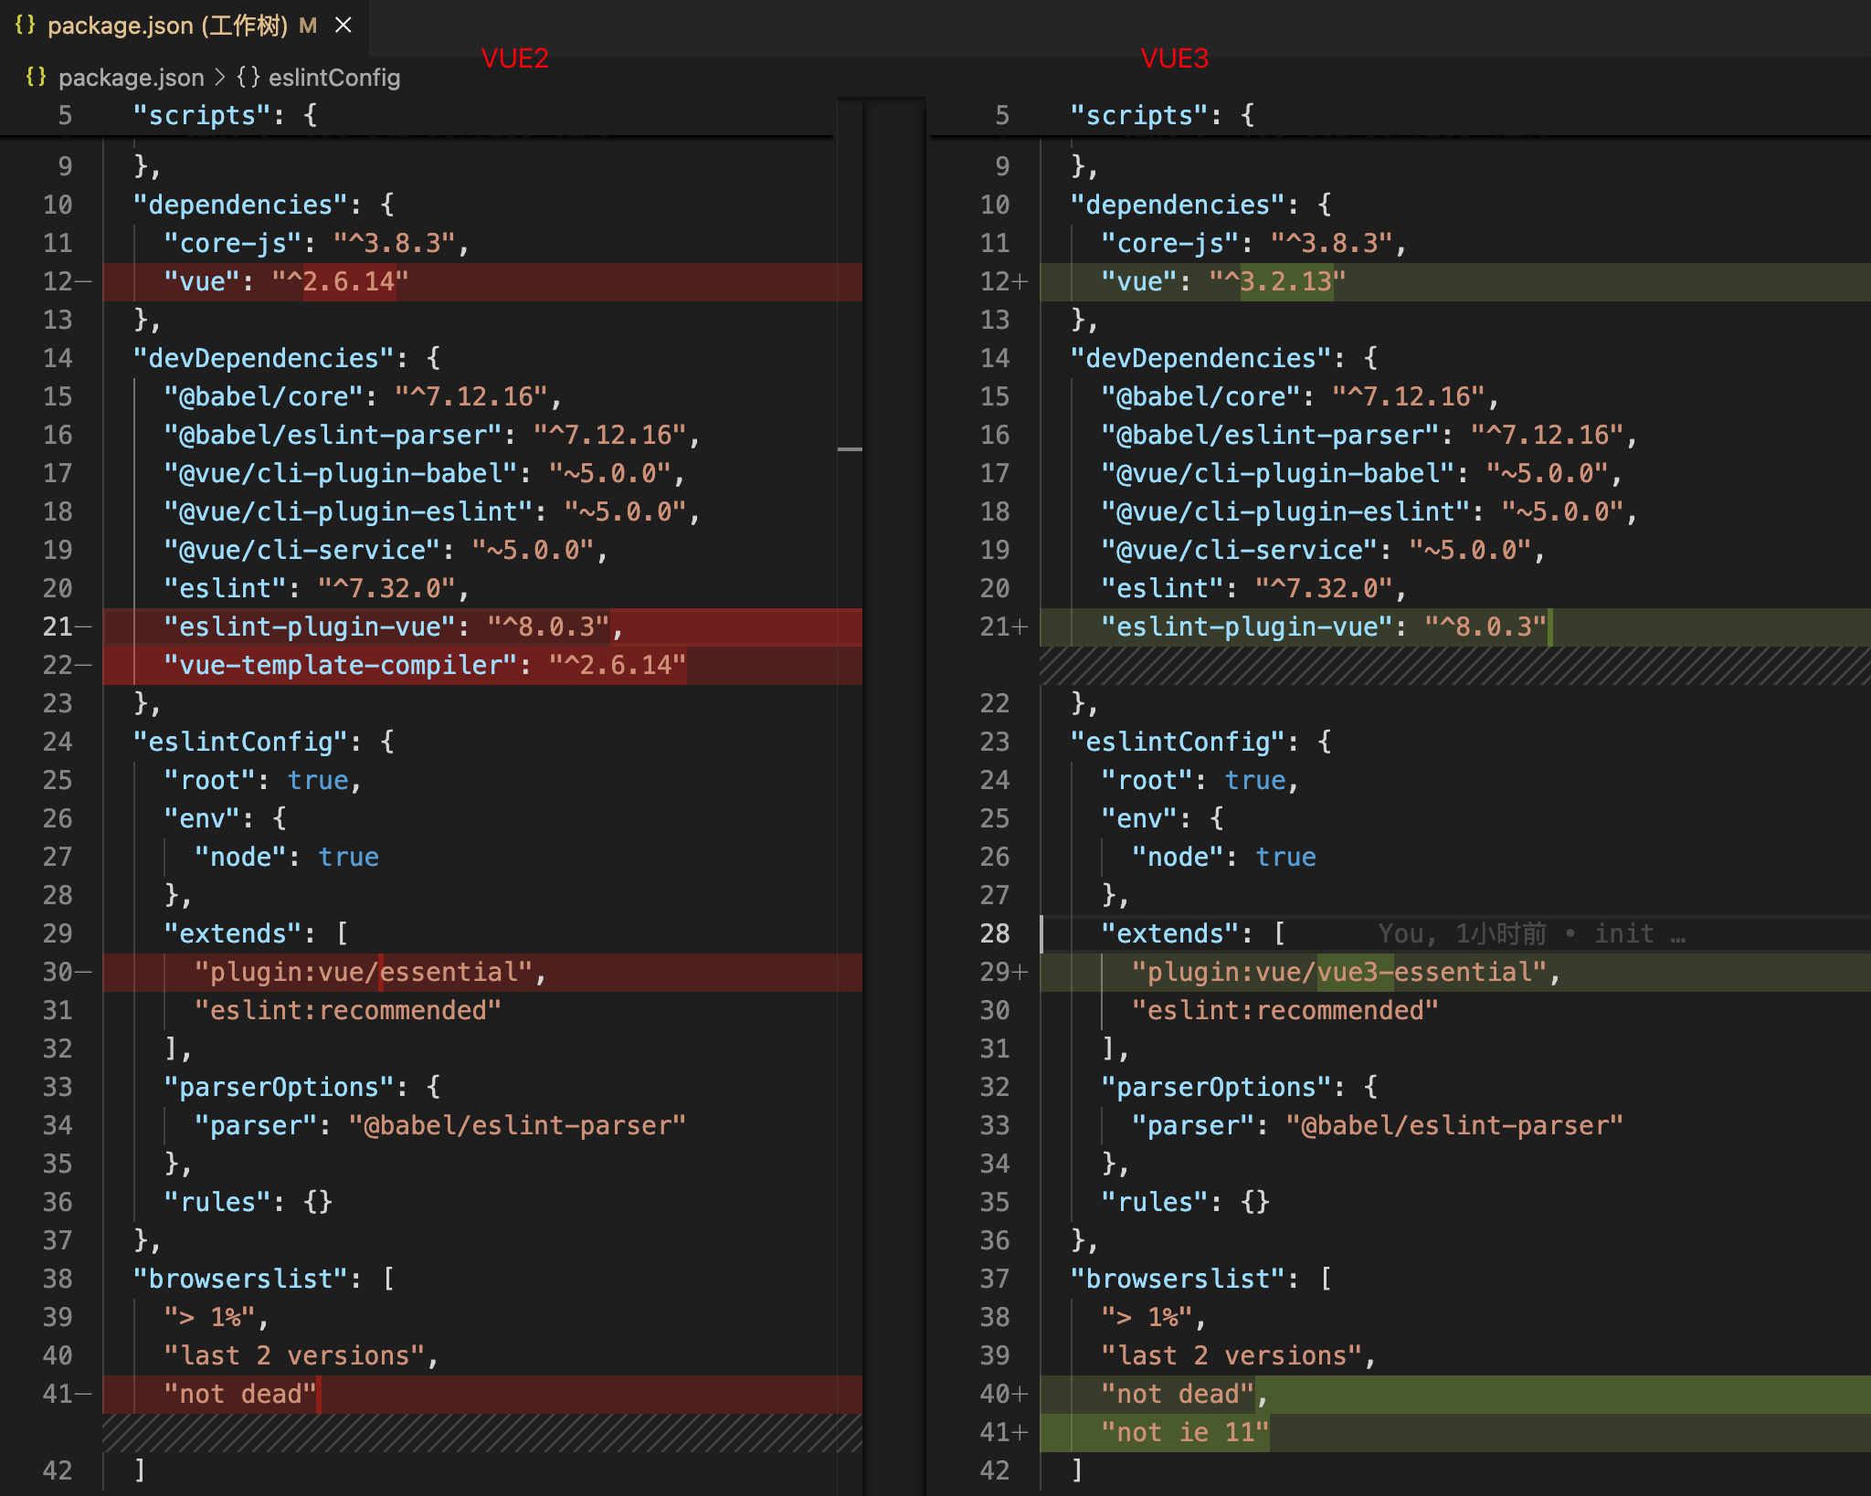This screenshot has width=1871, height=1496.
Task: Click "parser" line in left pane
Action: click(439, 1125)
